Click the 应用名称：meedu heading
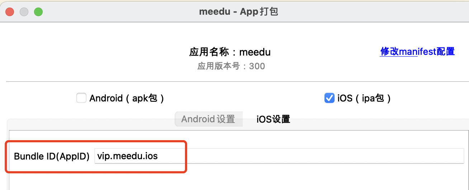The width and height of the screenshot is (469, 190). (230, 52)
